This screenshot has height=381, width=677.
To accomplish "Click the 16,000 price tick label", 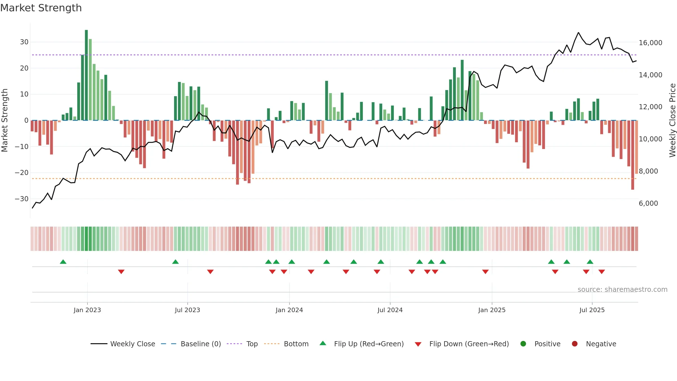I will 650,43.
